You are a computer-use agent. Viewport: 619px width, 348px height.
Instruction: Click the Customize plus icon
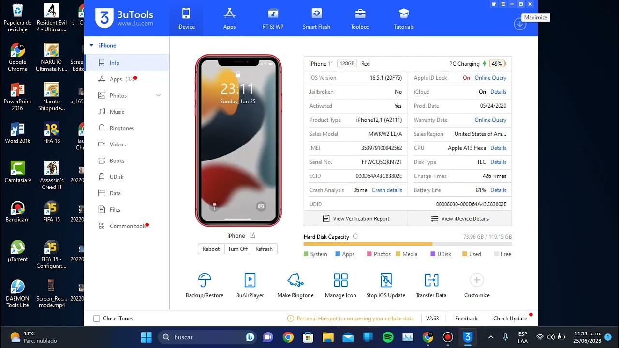(477, 280)
